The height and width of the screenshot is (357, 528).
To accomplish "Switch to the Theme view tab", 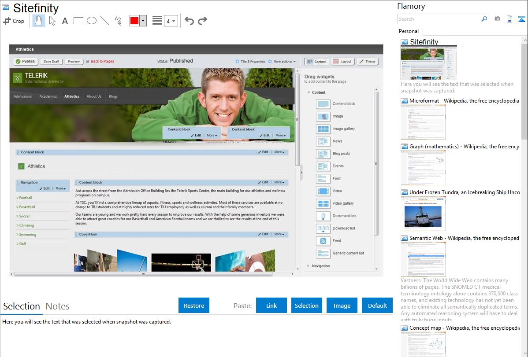I will pos(368,62).
